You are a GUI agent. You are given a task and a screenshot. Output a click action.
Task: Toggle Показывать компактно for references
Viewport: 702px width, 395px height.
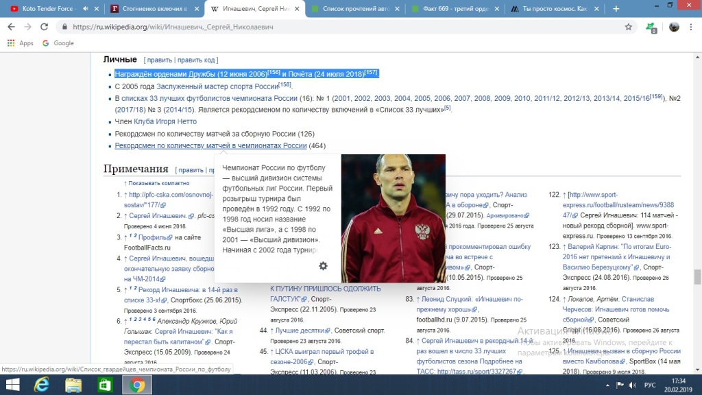point(159,183)
